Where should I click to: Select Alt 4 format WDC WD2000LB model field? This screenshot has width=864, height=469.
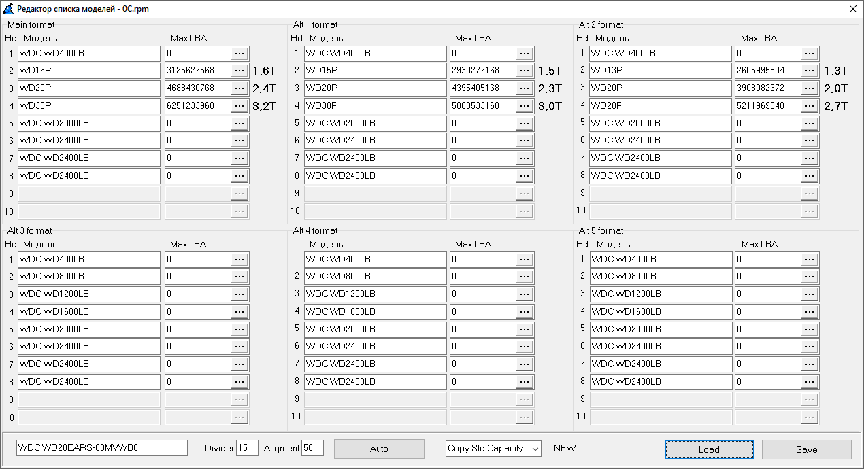pyautogui.click(x=375, y=329)
